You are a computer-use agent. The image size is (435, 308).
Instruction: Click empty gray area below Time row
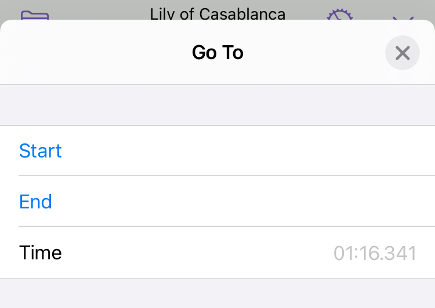coord(217,294)
